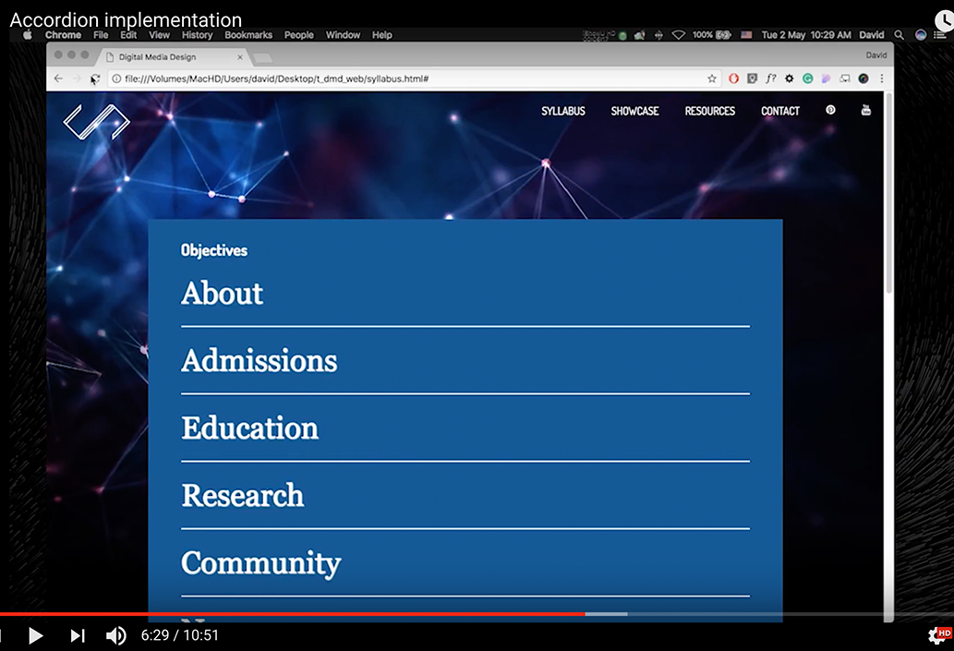This screenshot has width=954, height=651.
Task: Go to the SHOWCASE nav link
Action: [634, 111]
